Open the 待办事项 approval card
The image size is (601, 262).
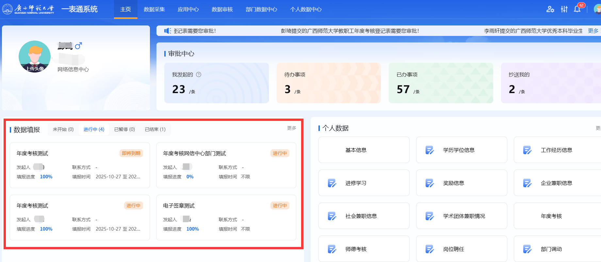[x=328, y=83]
